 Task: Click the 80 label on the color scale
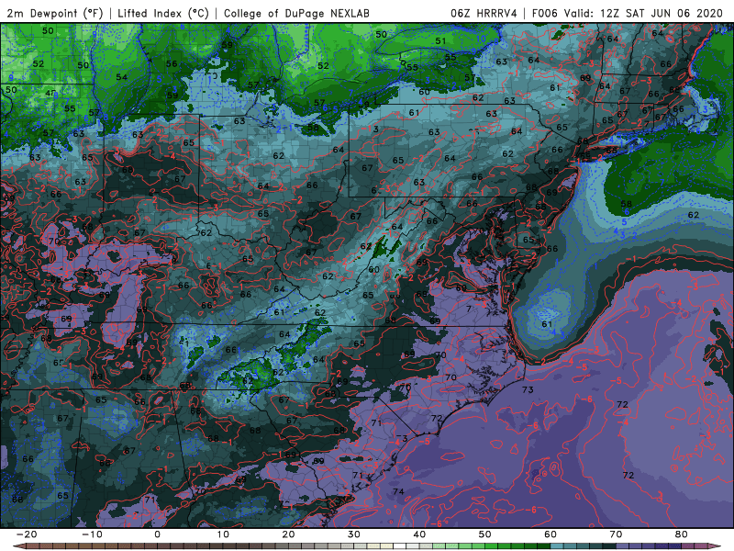coord(682,534)
